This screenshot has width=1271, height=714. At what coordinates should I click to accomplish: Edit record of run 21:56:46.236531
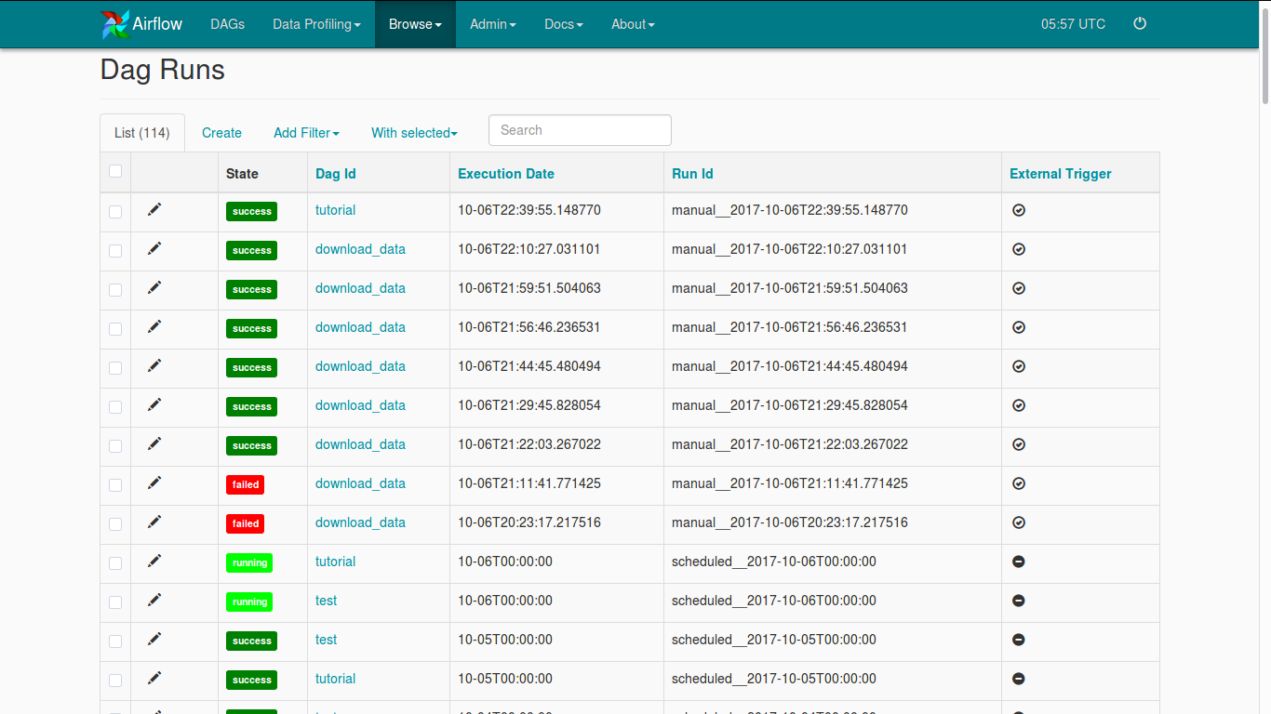click(x=154, y=326)
